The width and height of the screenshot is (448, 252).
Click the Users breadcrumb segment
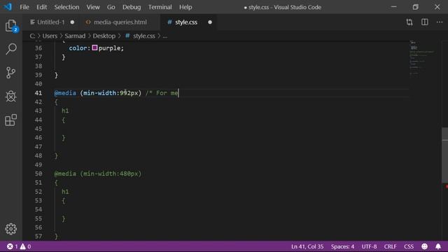(x=50, y=36)
